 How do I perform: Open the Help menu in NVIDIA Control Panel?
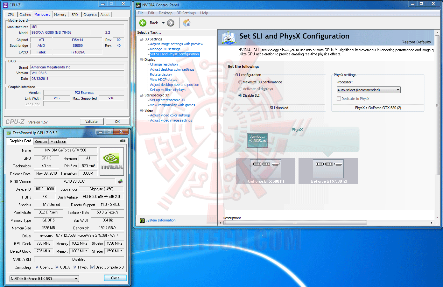point(204,13)
